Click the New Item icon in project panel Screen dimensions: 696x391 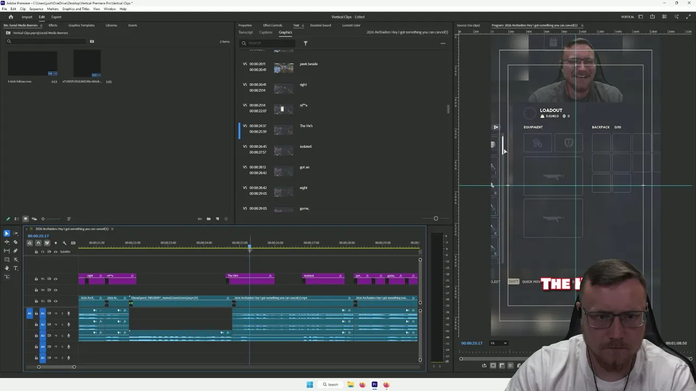[x=217, y=219]
